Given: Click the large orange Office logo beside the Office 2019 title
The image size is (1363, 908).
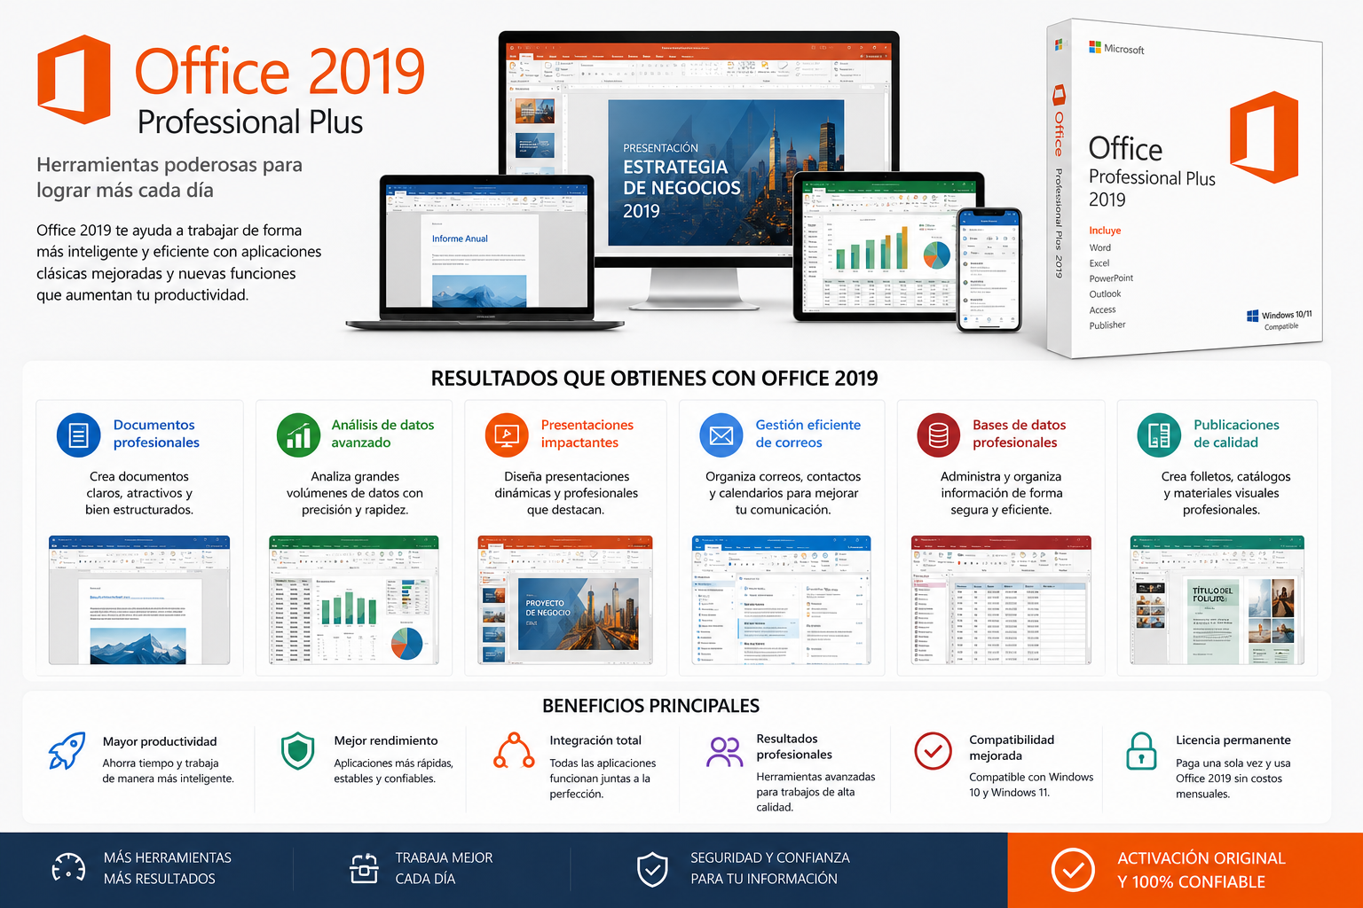Looking at the screenshot, I should 75,80.
